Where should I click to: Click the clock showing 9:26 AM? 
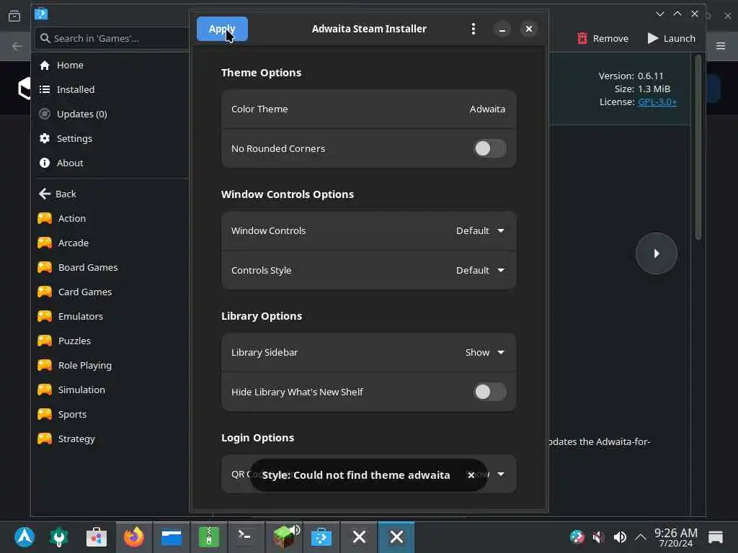pos(676,537)
